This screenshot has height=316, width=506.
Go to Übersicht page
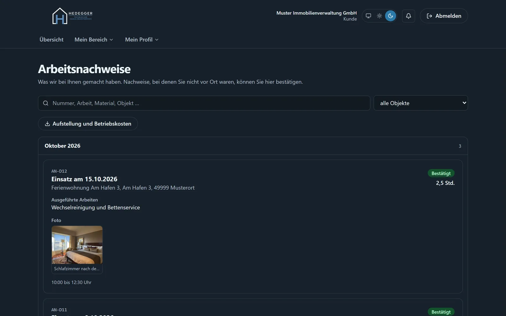click(x=52, y=39)
